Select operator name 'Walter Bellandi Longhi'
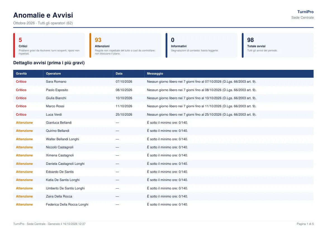Screen dimensions: 327x231 [x=63, y=139]
